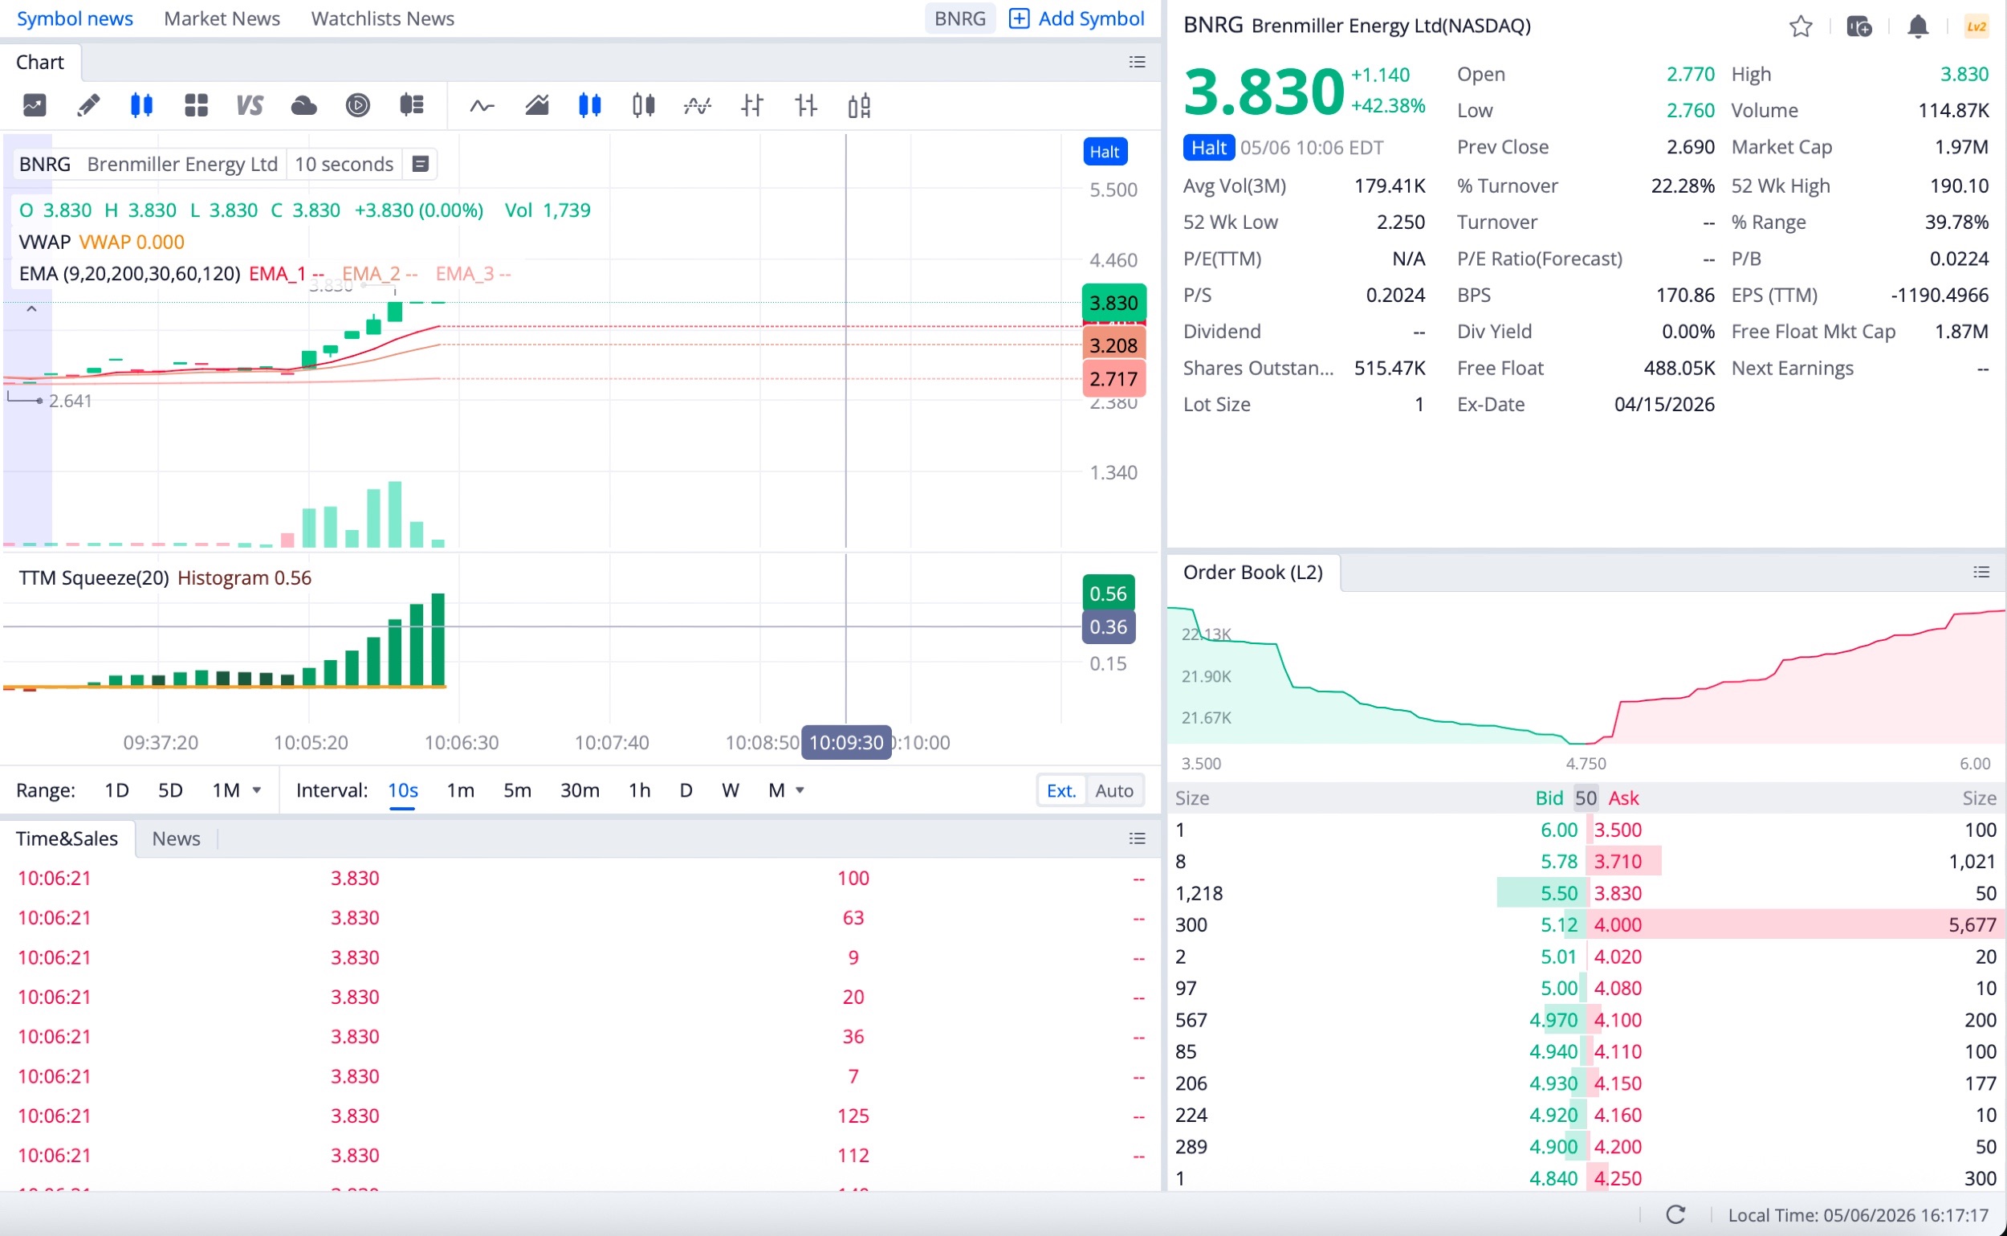
Task: Select the 1D range
Action: click(x=117, y=790)
